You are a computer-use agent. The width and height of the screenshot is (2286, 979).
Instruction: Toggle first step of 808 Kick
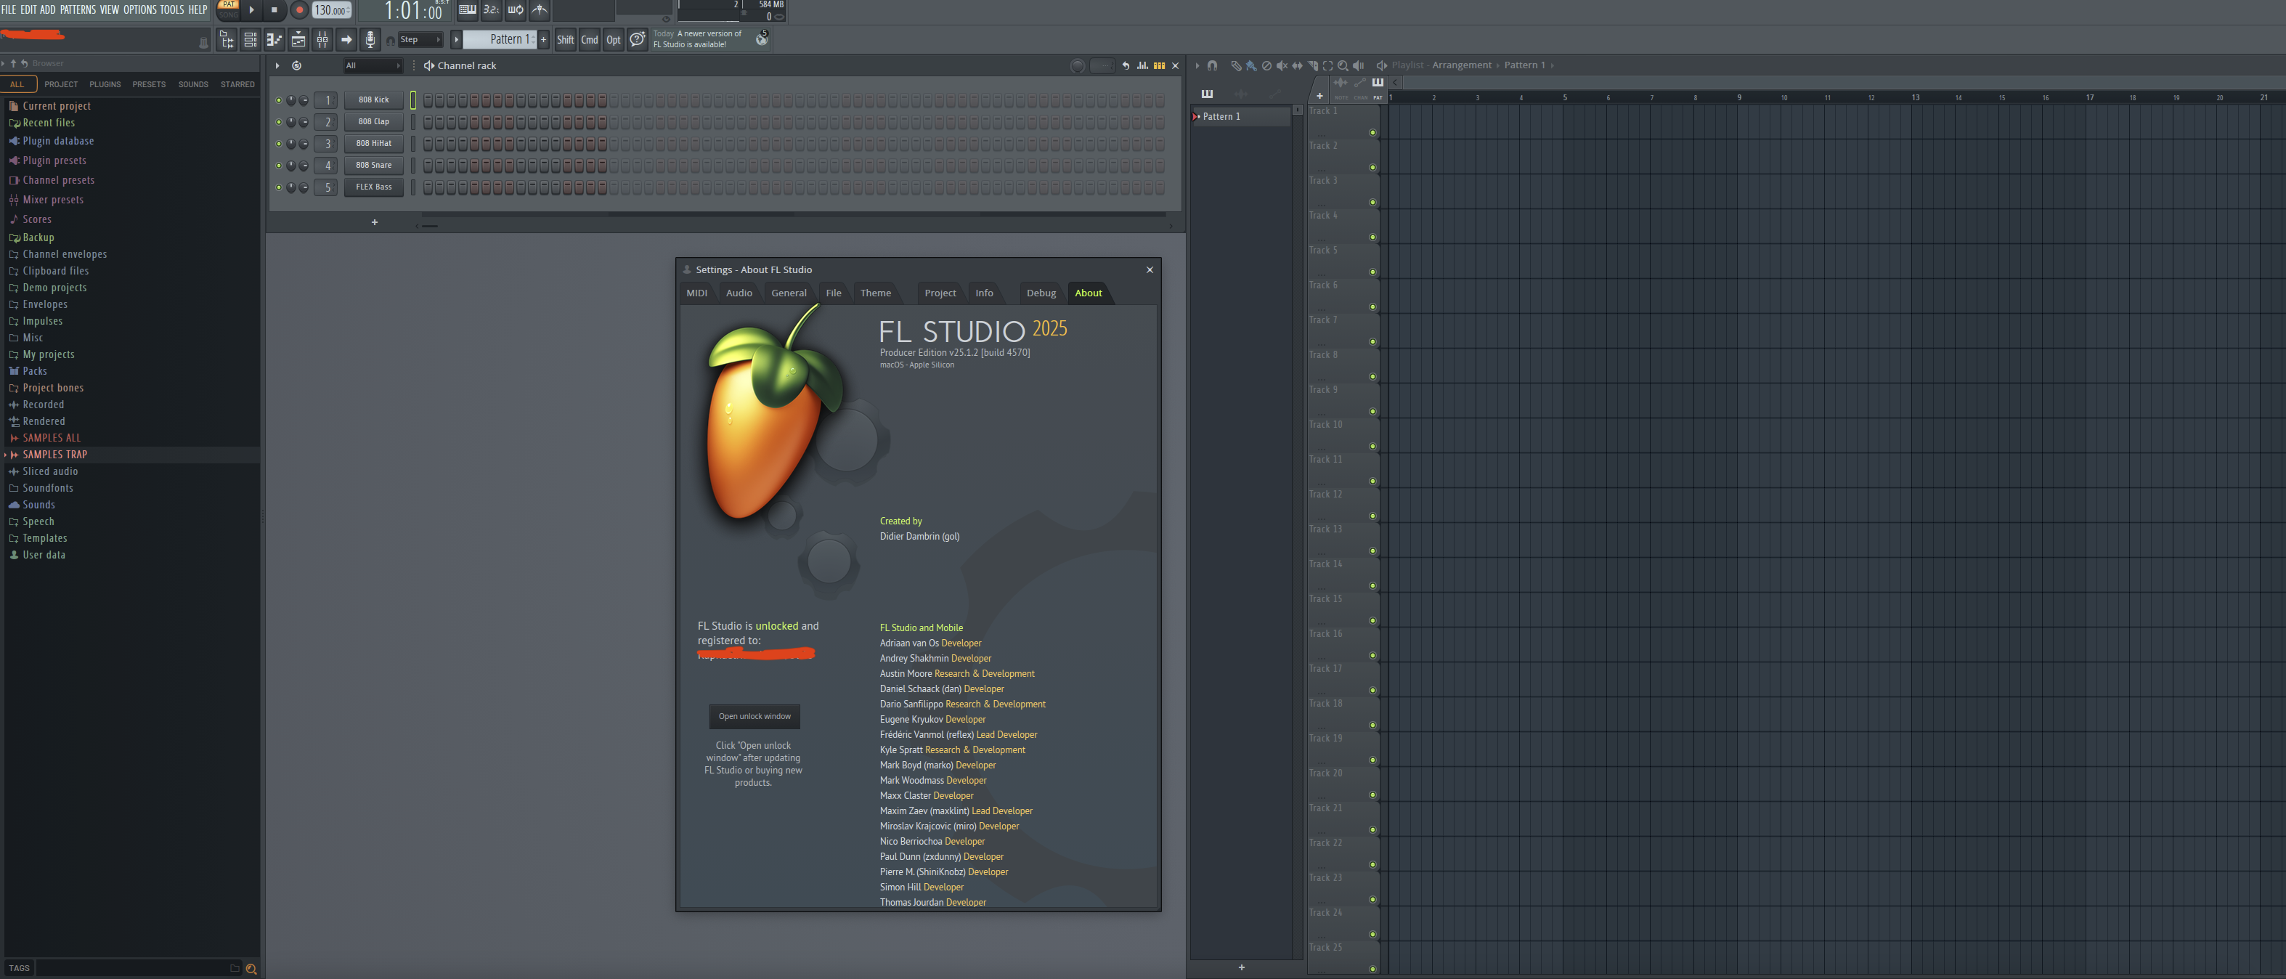pyautogui.click(x=428, y=100)
